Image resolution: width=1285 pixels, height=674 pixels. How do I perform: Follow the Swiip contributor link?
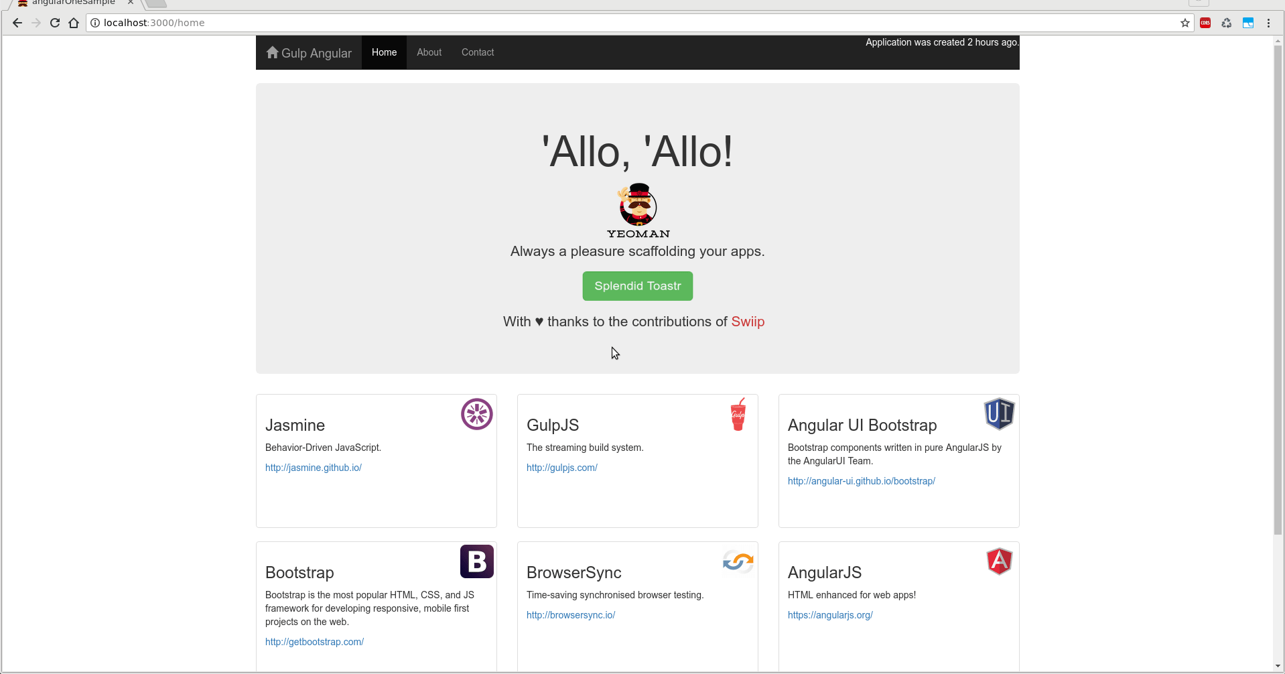pos(748,322)
